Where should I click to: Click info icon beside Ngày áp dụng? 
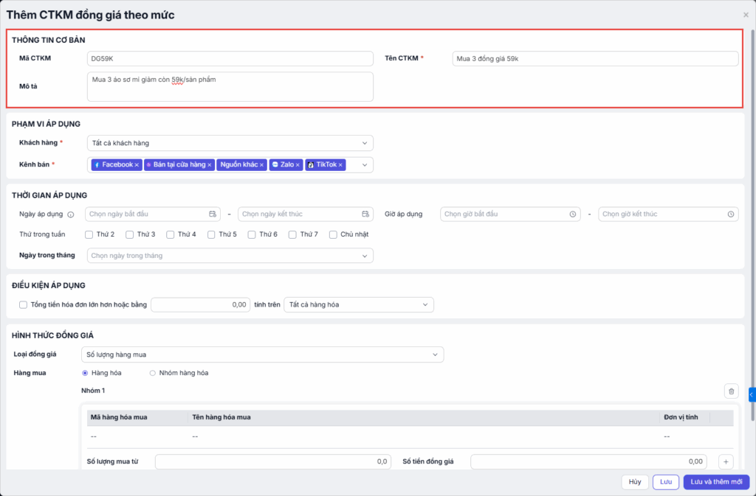pos(71,214)
